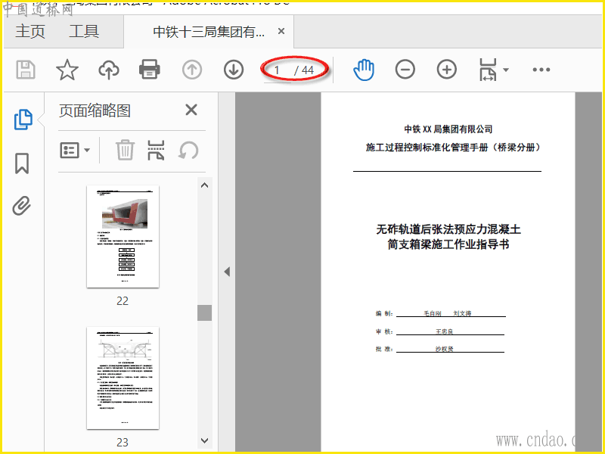This screenshot has height=454, width=605.
Task: Click the document title 无砟轨道后张法预应力混凝土
Action: point(448,229)
